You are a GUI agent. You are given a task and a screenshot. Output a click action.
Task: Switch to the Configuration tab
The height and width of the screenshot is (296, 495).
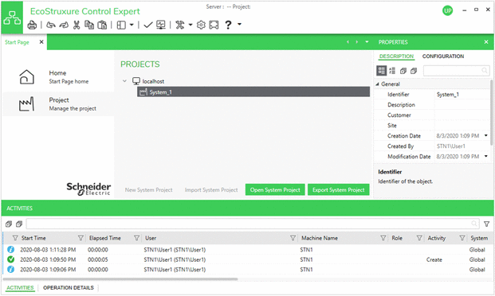tap(443, 56)
